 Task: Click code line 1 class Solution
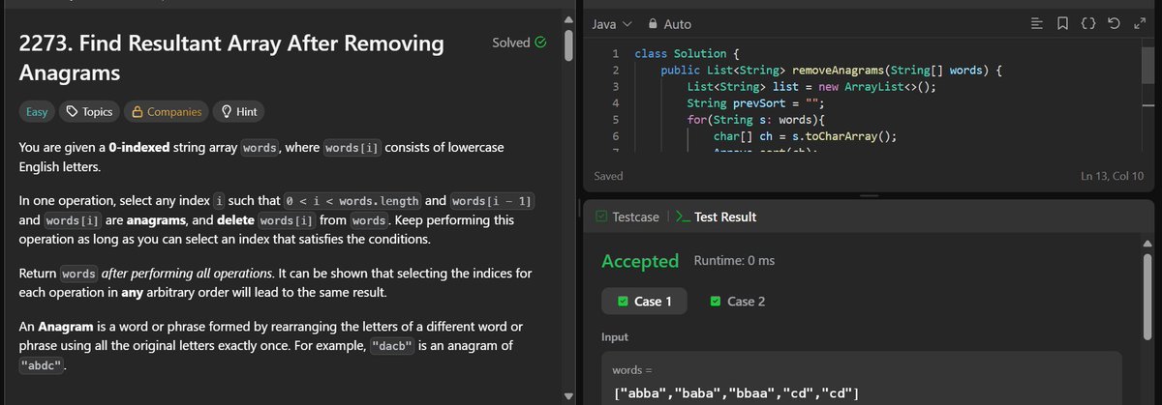[x=688, y=52]
